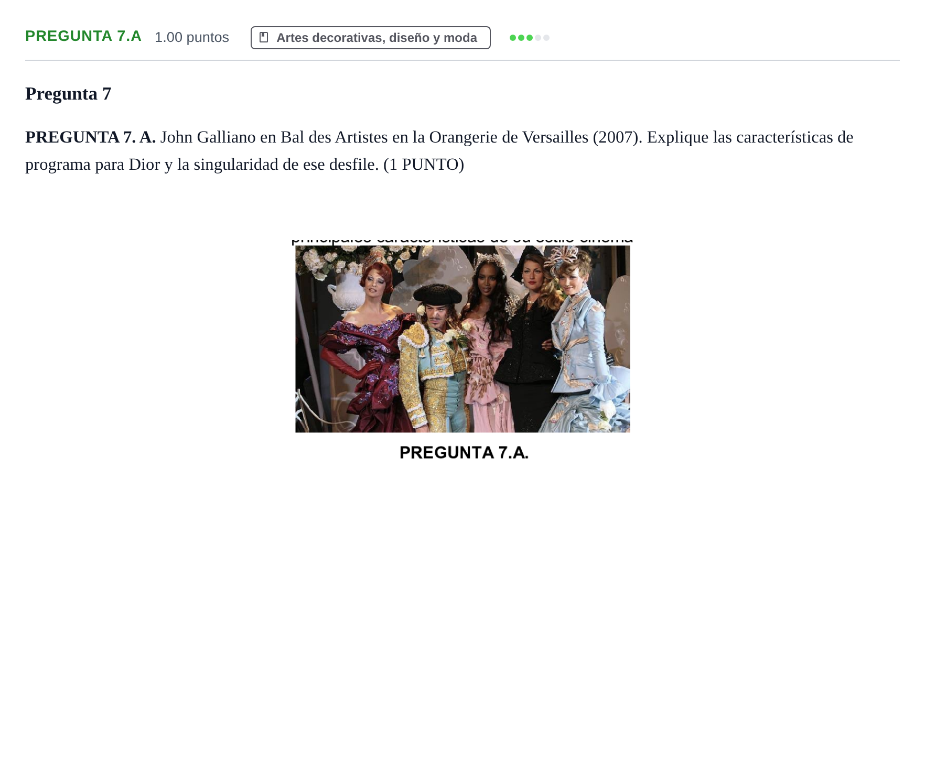
Task: Click the green difficulty dots indicator
Action: tap(529, 38)
